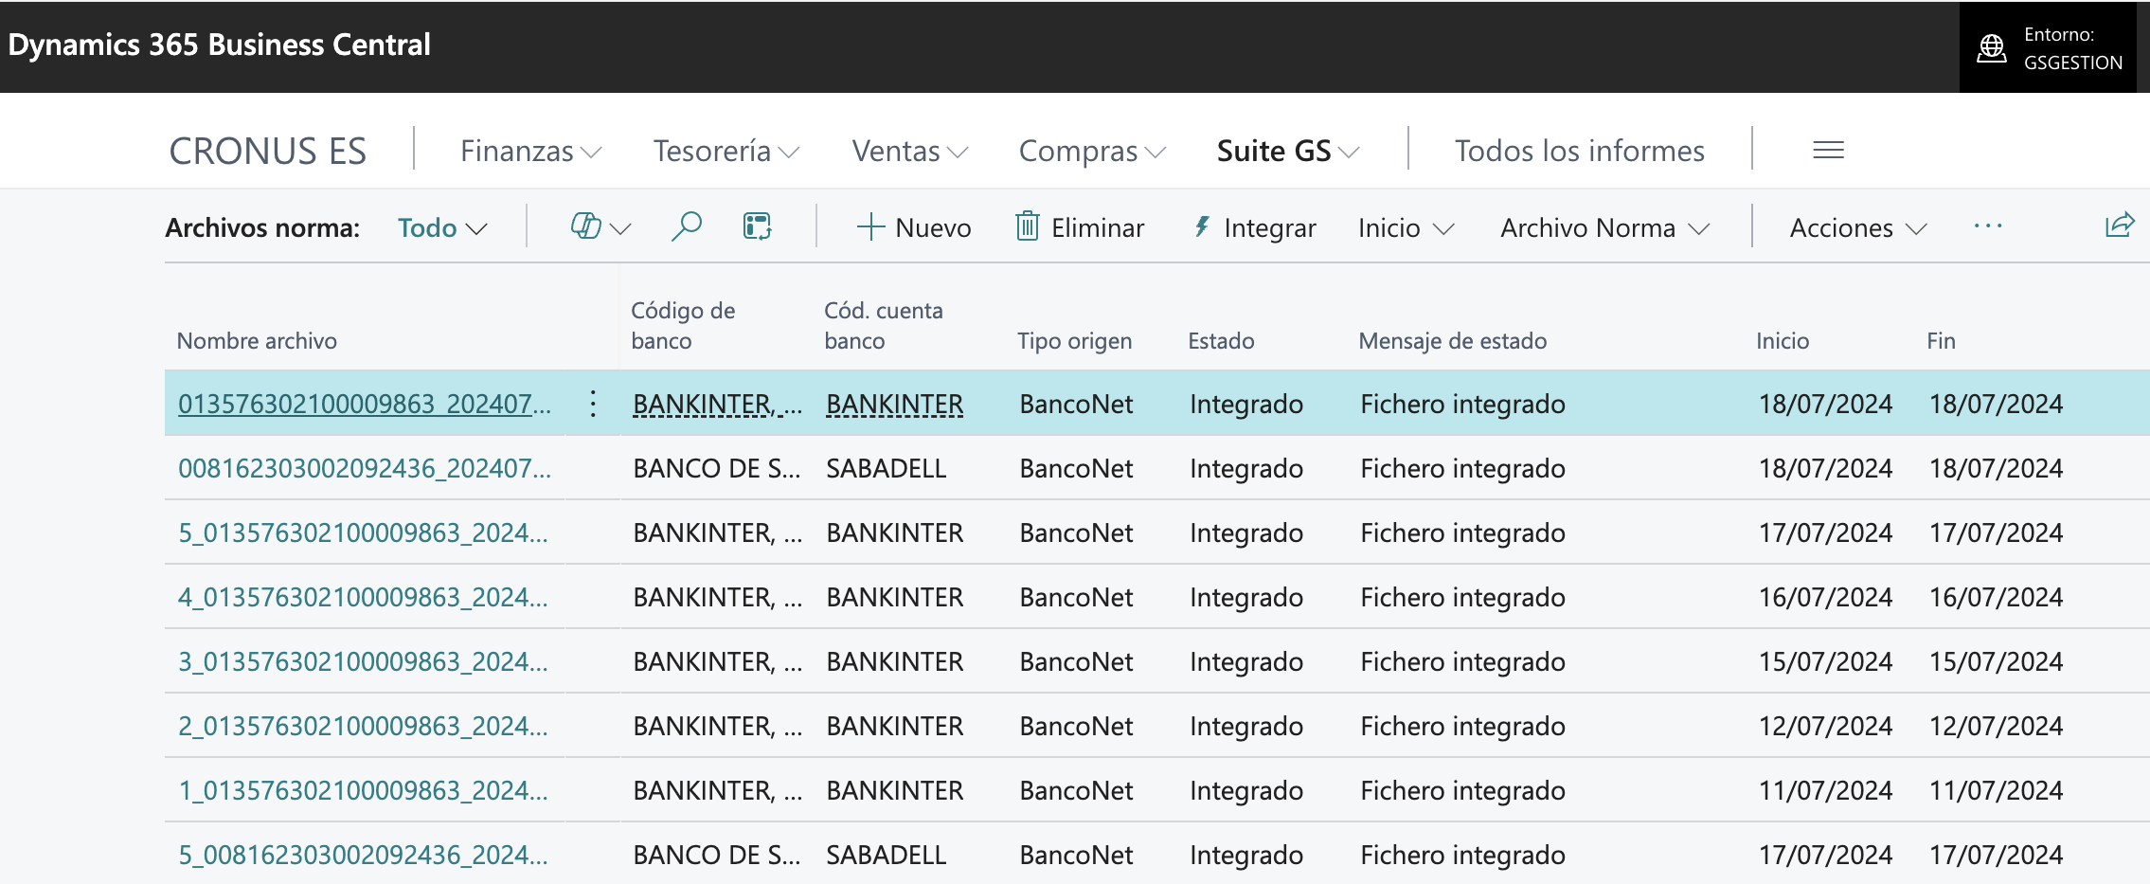Open the Copilot icon dropdown
The width and height of the screenshot is (2150, 884).
click(600, 227)
